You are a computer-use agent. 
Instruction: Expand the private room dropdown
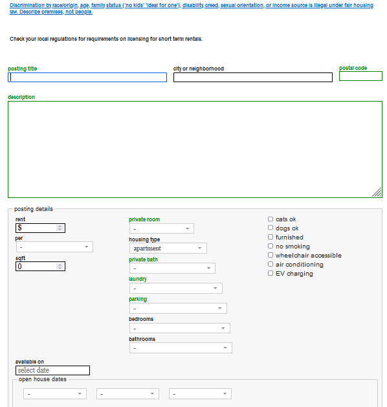pyautogui.click(x=161, y=228)
